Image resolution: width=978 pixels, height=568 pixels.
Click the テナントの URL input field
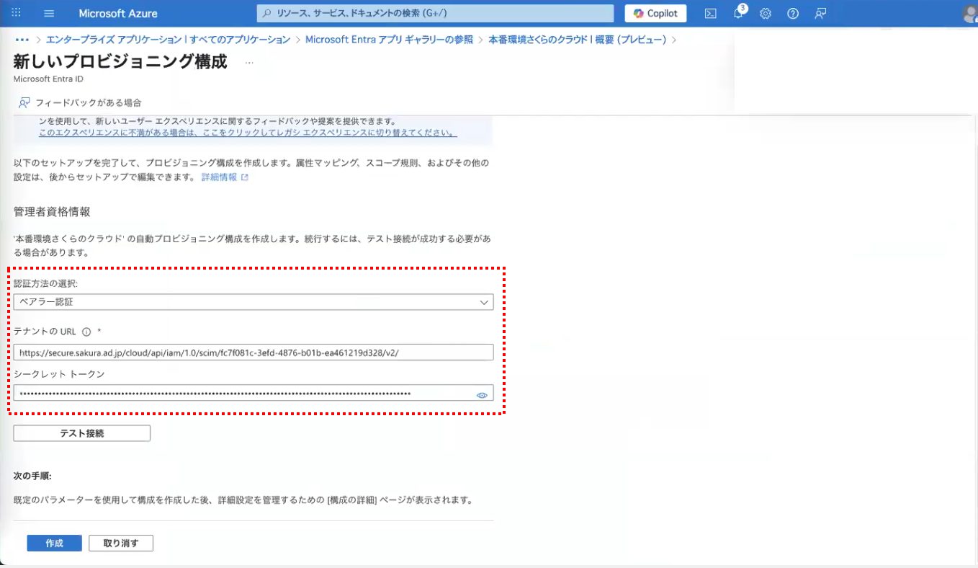(x=254, y=352)
